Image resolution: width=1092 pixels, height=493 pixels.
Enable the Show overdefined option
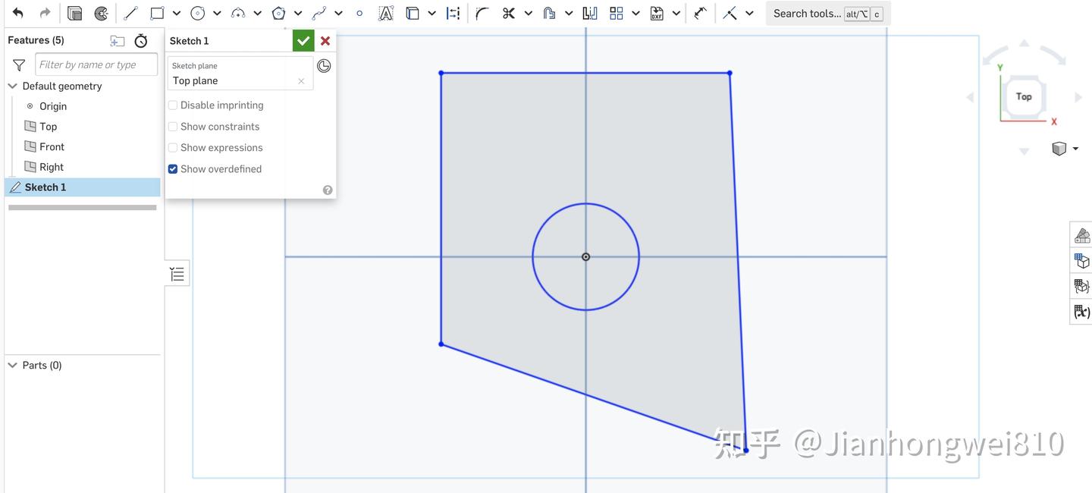pos(172,168)
